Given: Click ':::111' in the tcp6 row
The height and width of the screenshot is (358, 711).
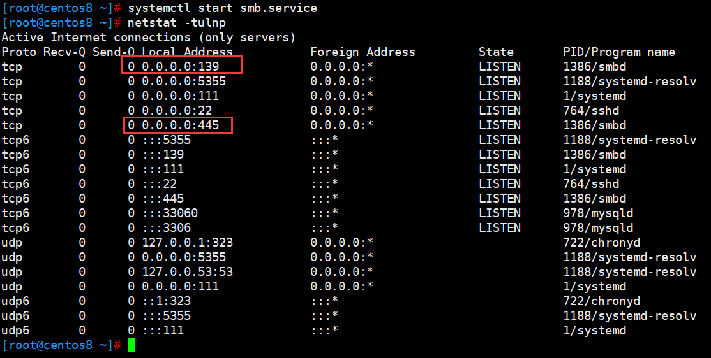Looking at the screenshot, I should [163, 169].
